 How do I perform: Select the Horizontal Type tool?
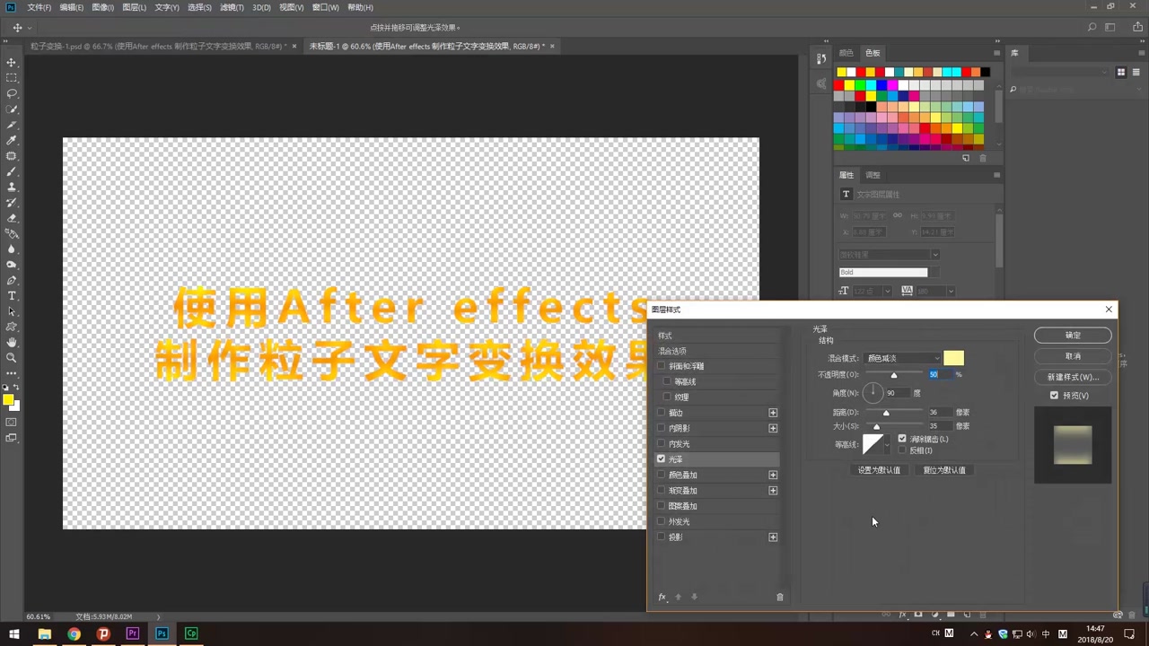tap(12, 296)
